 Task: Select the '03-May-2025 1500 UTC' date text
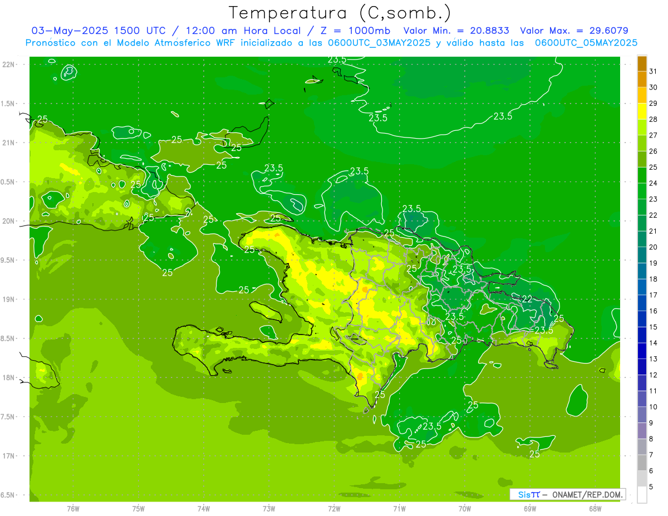(99, 31)
